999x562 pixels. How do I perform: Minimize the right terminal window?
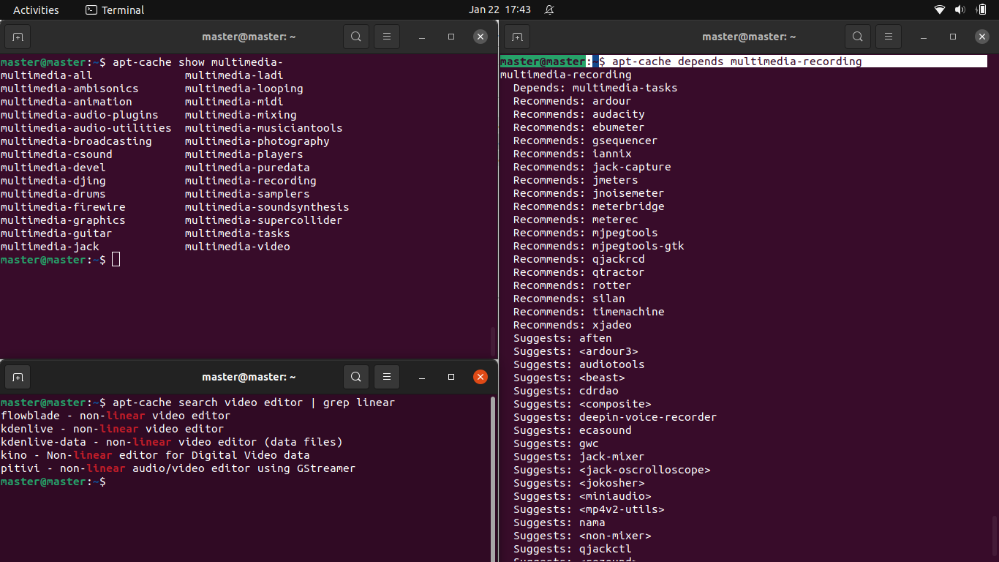point(923,37)
